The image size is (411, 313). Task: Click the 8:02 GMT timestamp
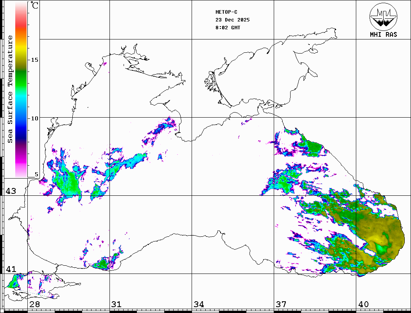pyautogui.click(x=228, y=28)
